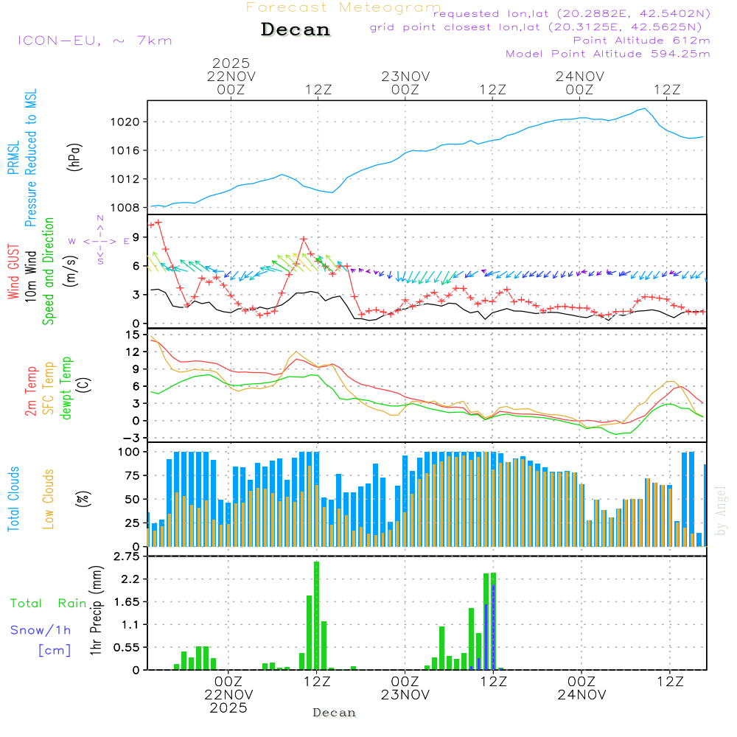Click the tallest rain bar at 22NOV 12Z
This screenshot has width=737, height=737.
click(317, 615)
